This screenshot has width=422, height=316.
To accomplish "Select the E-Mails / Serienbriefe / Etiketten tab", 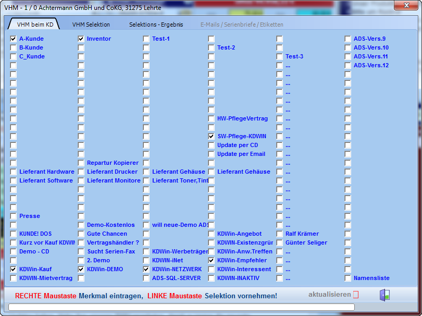I will tap(242, 25).
